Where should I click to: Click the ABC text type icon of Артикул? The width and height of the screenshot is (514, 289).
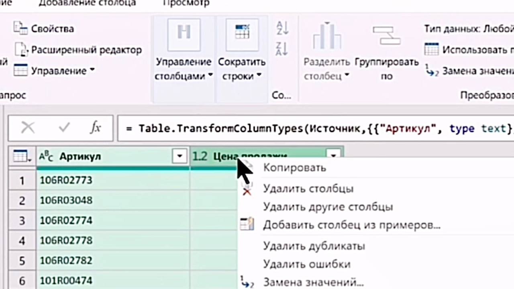(46, 157)
